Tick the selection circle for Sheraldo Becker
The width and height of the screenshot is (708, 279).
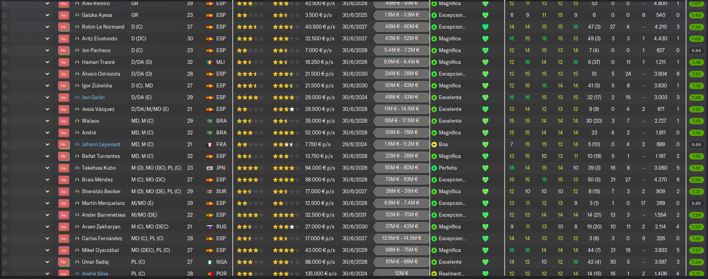pyautogui.click(x=5, y=192)
